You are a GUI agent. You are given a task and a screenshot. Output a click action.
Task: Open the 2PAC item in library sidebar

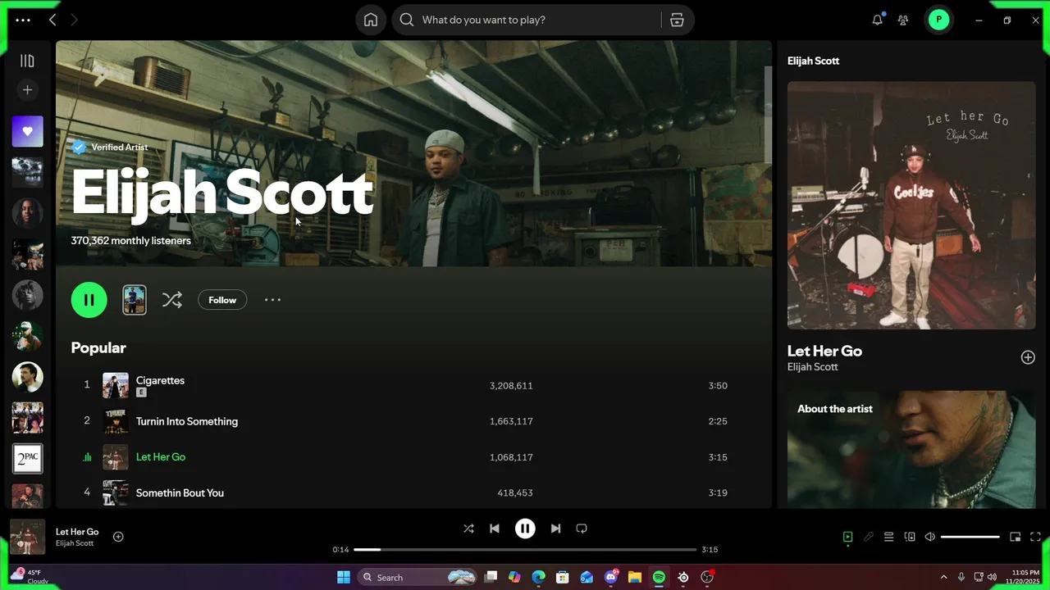click(27, 459)
